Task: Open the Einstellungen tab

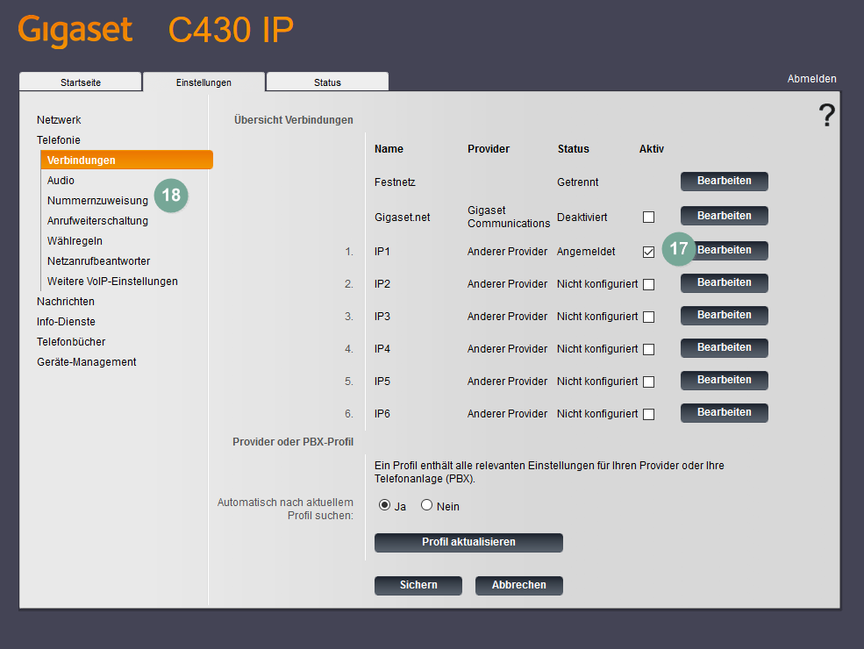Action: [204, 82]
